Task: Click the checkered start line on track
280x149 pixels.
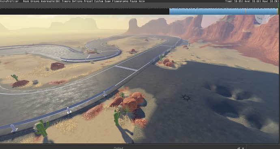Action: click(126, 68)
